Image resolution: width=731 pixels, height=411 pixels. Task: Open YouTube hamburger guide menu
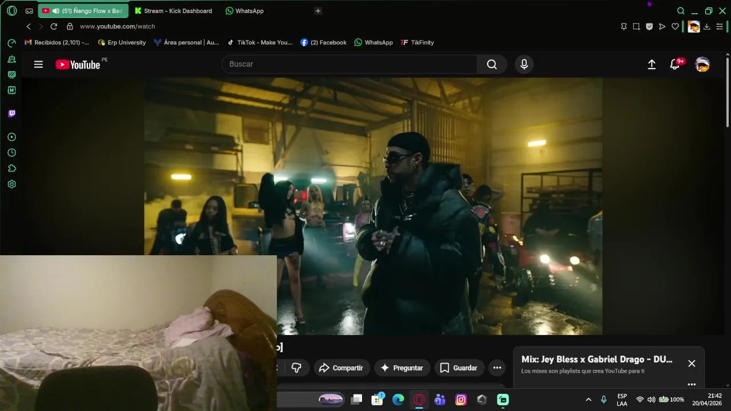pyautogui.click(x=38, y=65)
